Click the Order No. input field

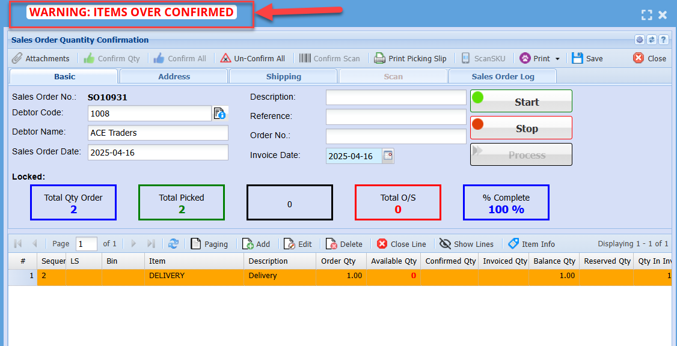click(396, 136)
